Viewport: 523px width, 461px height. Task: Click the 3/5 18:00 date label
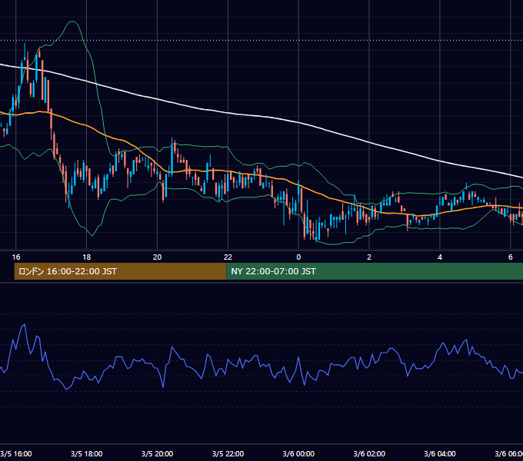click(x=86, y=453)
